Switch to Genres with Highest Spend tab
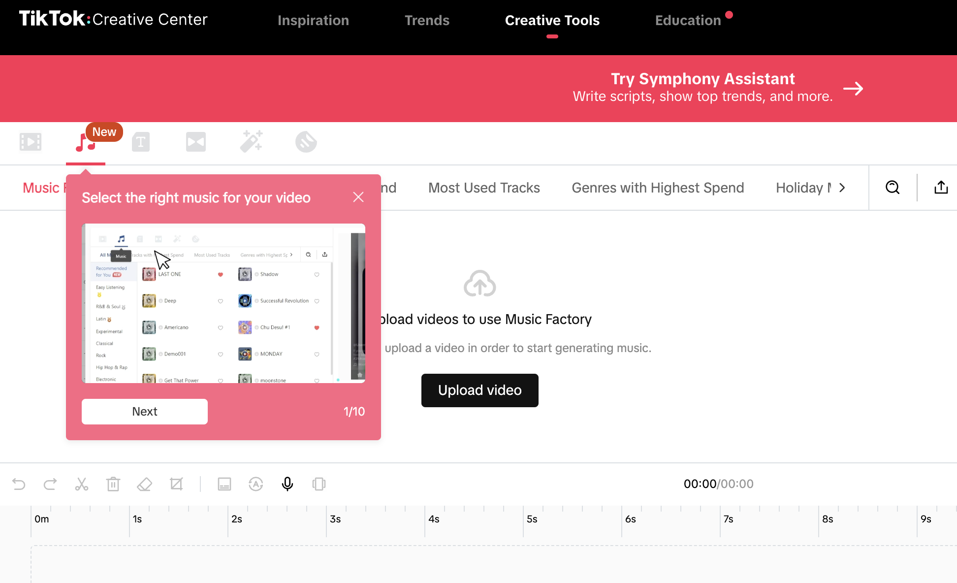Viewport: 957px width, 583px height. click(x=658, y=188)
